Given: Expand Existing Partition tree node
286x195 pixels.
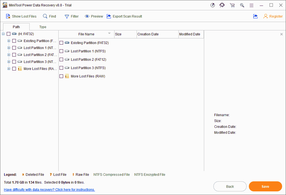Looking at the screenshot, I should pyautogui.click(x=9, y=41).
